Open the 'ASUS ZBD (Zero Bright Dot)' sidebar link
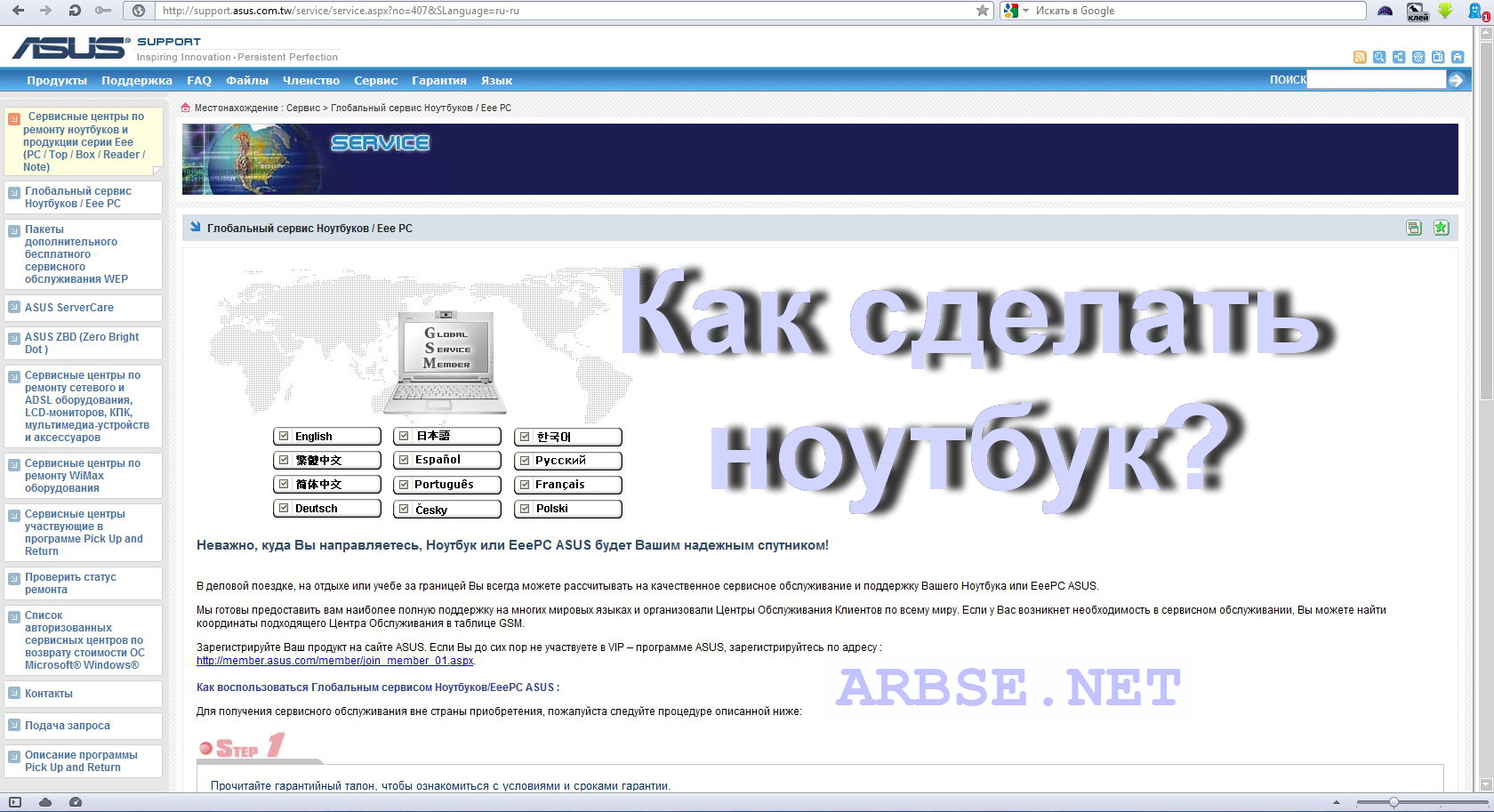Screen dimensions: 1494x812 [82, 343]
